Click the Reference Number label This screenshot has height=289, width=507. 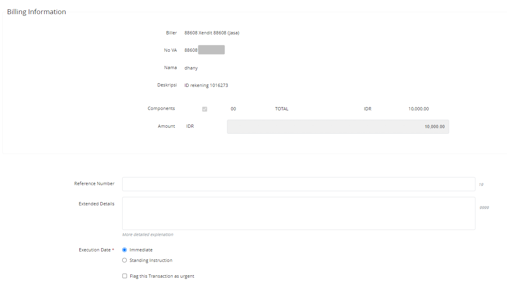click(x=94, y=184)
